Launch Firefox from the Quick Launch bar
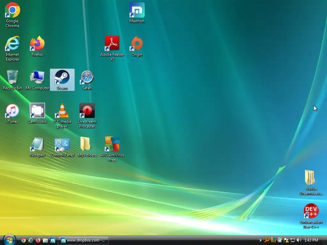Screen dimensions: 327x245 (x=38, y=240)
